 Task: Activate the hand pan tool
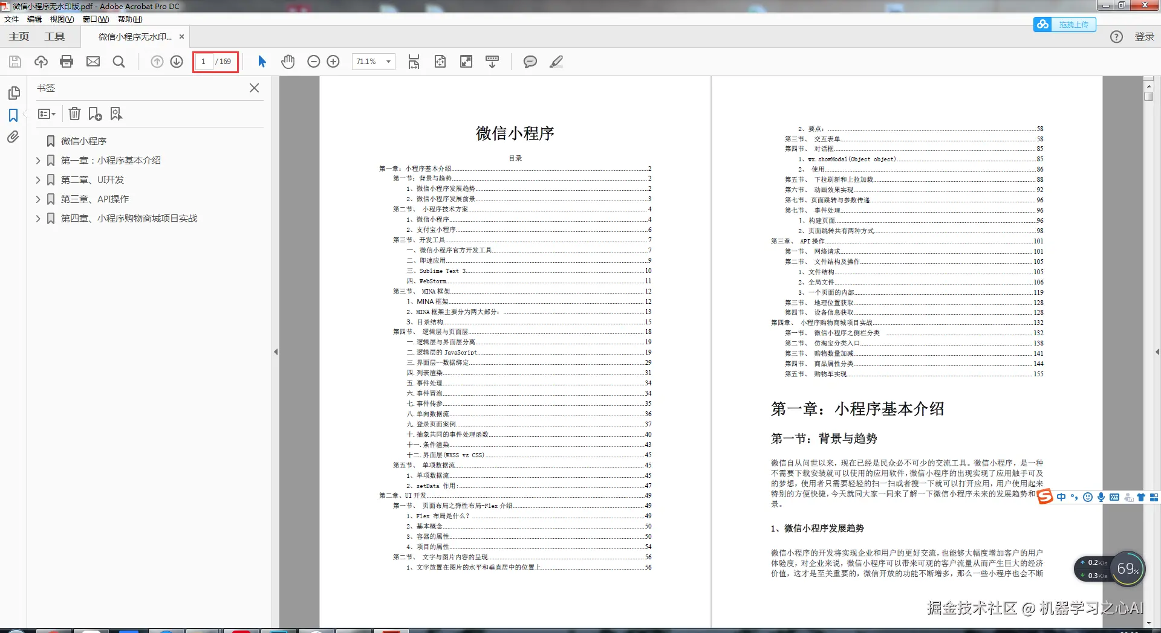[288, 62]
